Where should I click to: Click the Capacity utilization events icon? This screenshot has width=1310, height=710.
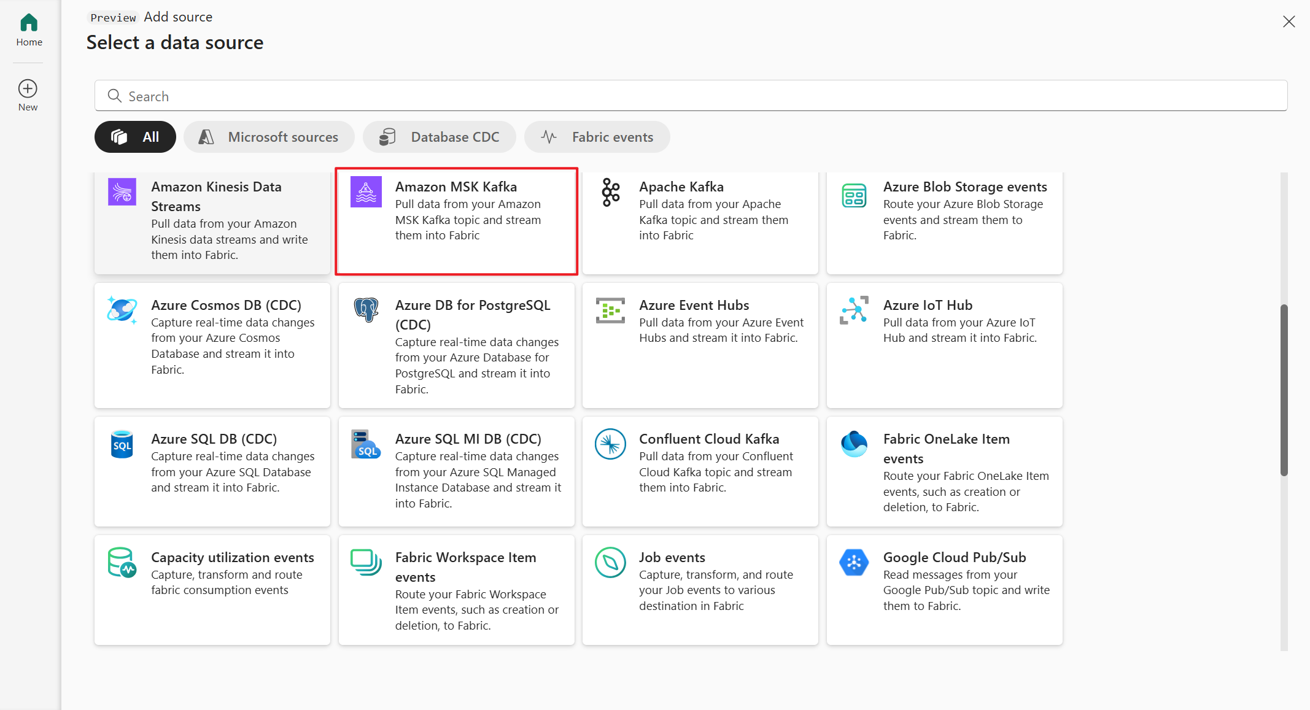pyautogui.click(x=122, y=562)
